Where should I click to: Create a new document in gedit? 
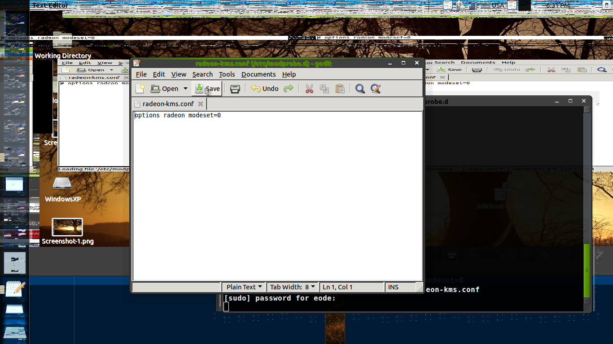pos(140,89)
